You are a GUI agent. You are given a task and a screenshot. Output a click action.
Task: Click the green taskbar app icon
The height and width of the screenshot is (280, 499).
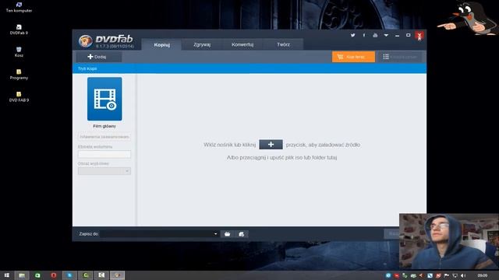point(37,275)
